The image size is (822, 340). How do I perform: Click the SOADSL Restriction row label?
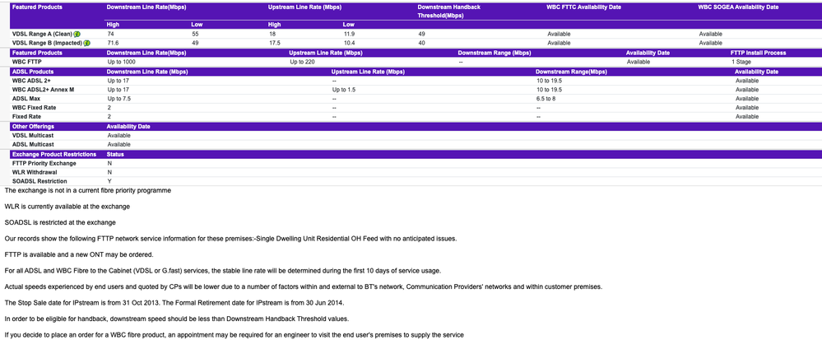point(39,181)
